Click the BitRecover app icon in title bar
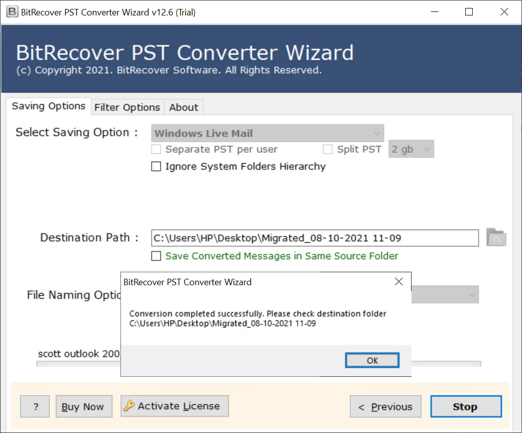522x433 pixels. [x=11, y=12]
